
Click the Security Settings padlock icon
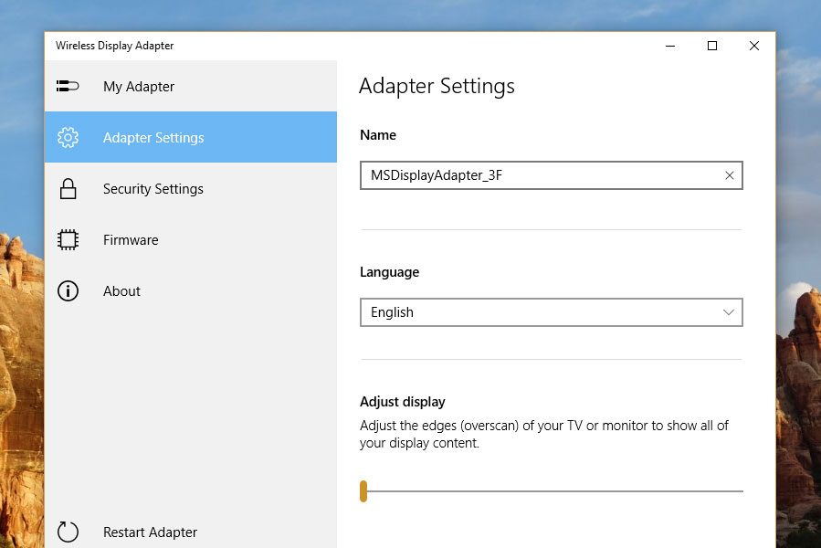[68, 189]
